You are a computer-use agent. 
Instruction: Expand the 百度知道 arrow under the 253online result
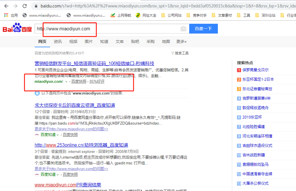point(58,175)
